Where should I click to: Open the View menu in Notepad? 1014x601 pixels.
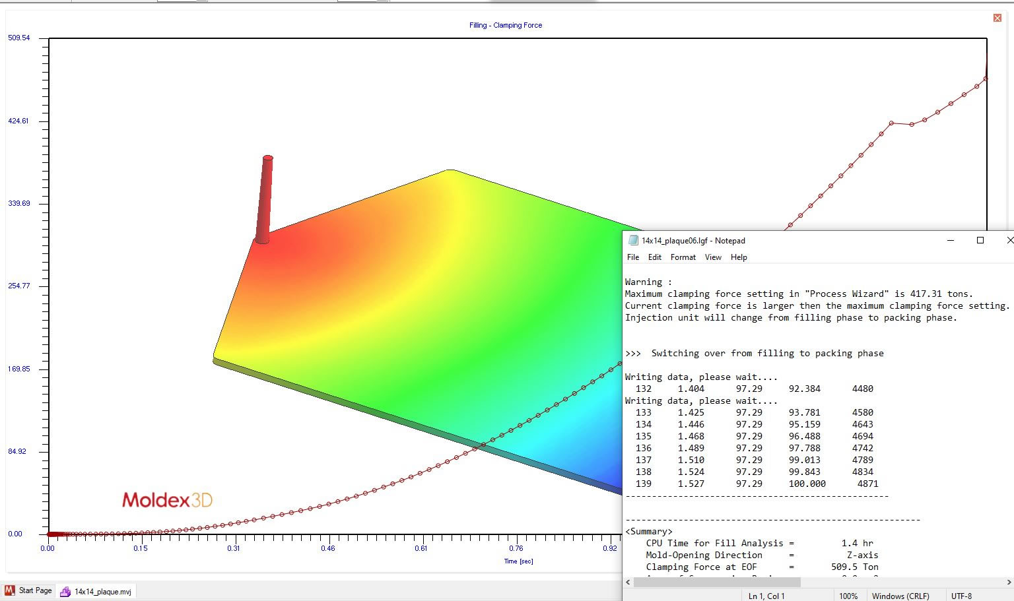pyautogui.click(x=713, y=257)
